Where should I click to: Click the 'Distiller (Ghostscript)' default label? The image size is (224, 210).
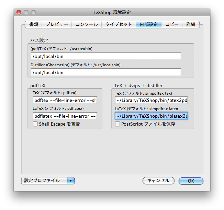tap(76, 65)
